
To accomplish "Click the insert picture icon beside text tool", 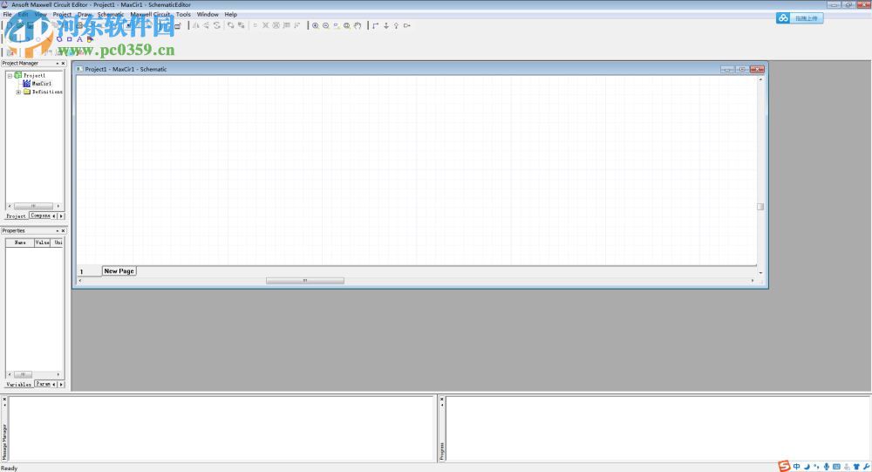I will point(90,39).
